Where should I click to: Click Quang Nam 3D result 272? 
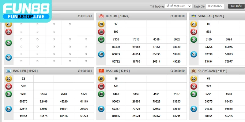point(209,86)
